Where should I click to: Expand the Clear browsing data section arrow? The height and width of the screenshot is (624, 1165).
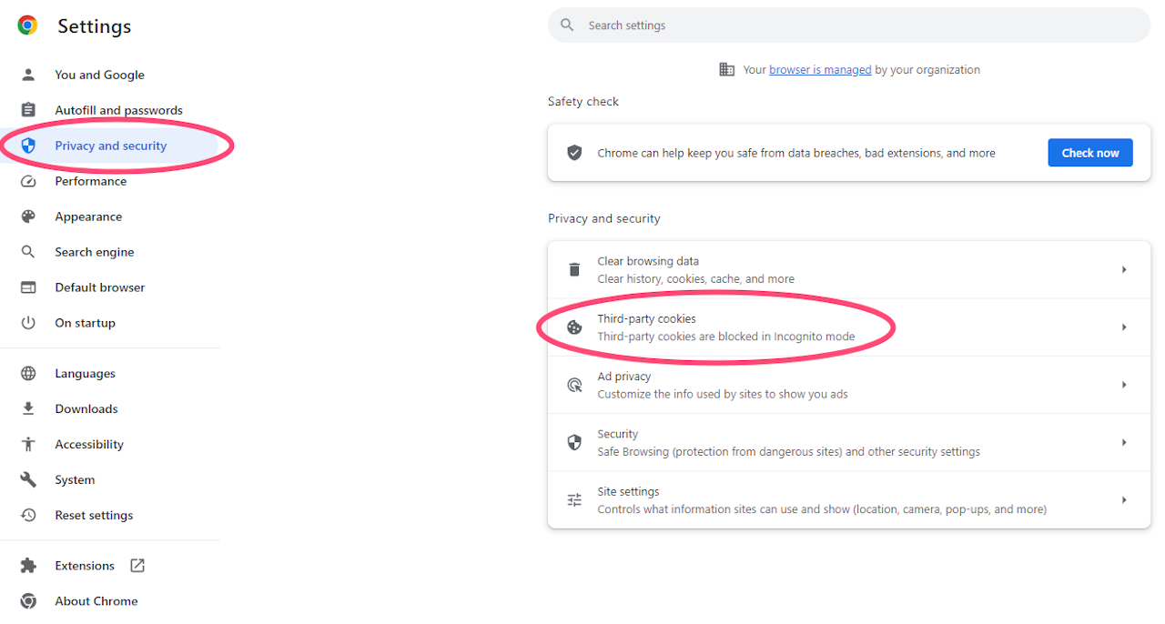coord(1123,269)
